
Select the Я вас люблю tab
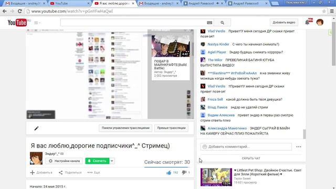(x=114, y=4)
